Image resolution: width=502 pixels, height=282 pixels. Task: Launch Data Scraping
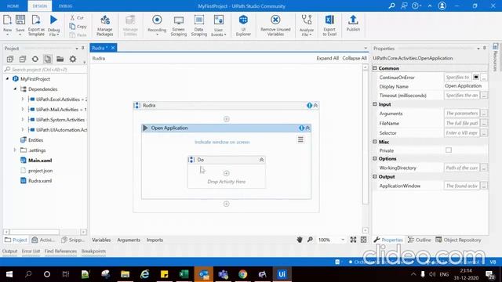tap(198, 25)
